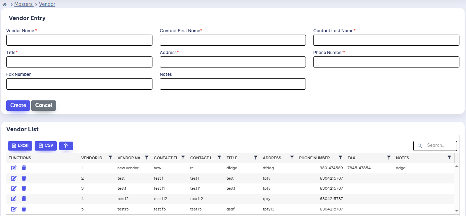The image size is (466, 216).
Task: Open Contact Last Name column filter
Action: (x=219, y=157)
